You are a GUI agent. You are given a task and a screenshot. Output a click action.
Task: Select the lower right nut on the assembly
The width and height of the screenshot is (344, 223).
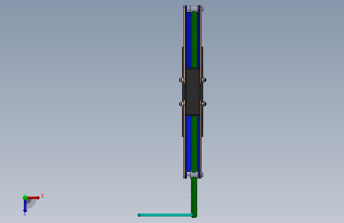click(x=204, y=104)
